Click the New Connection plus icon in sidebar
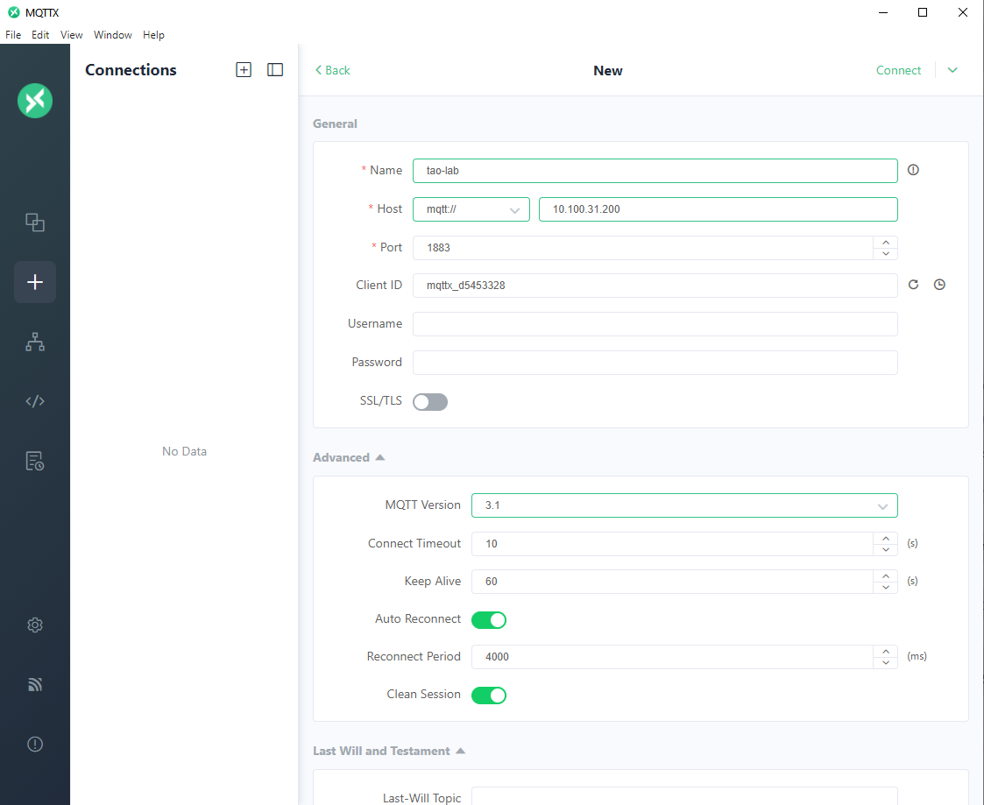 [35, 282]
